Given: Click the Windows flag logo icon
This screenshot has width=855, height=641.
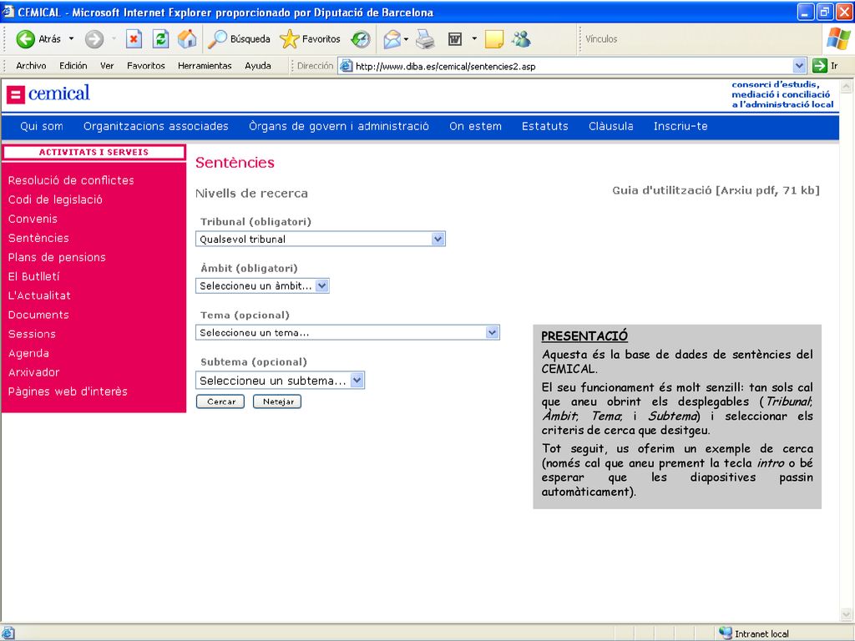Looking at the screenshot, I should [838, 38].
